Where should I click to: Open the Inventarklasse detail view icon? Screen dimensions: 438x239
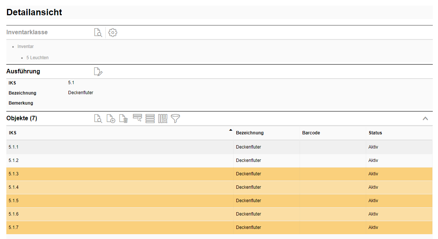click(98, 32)
